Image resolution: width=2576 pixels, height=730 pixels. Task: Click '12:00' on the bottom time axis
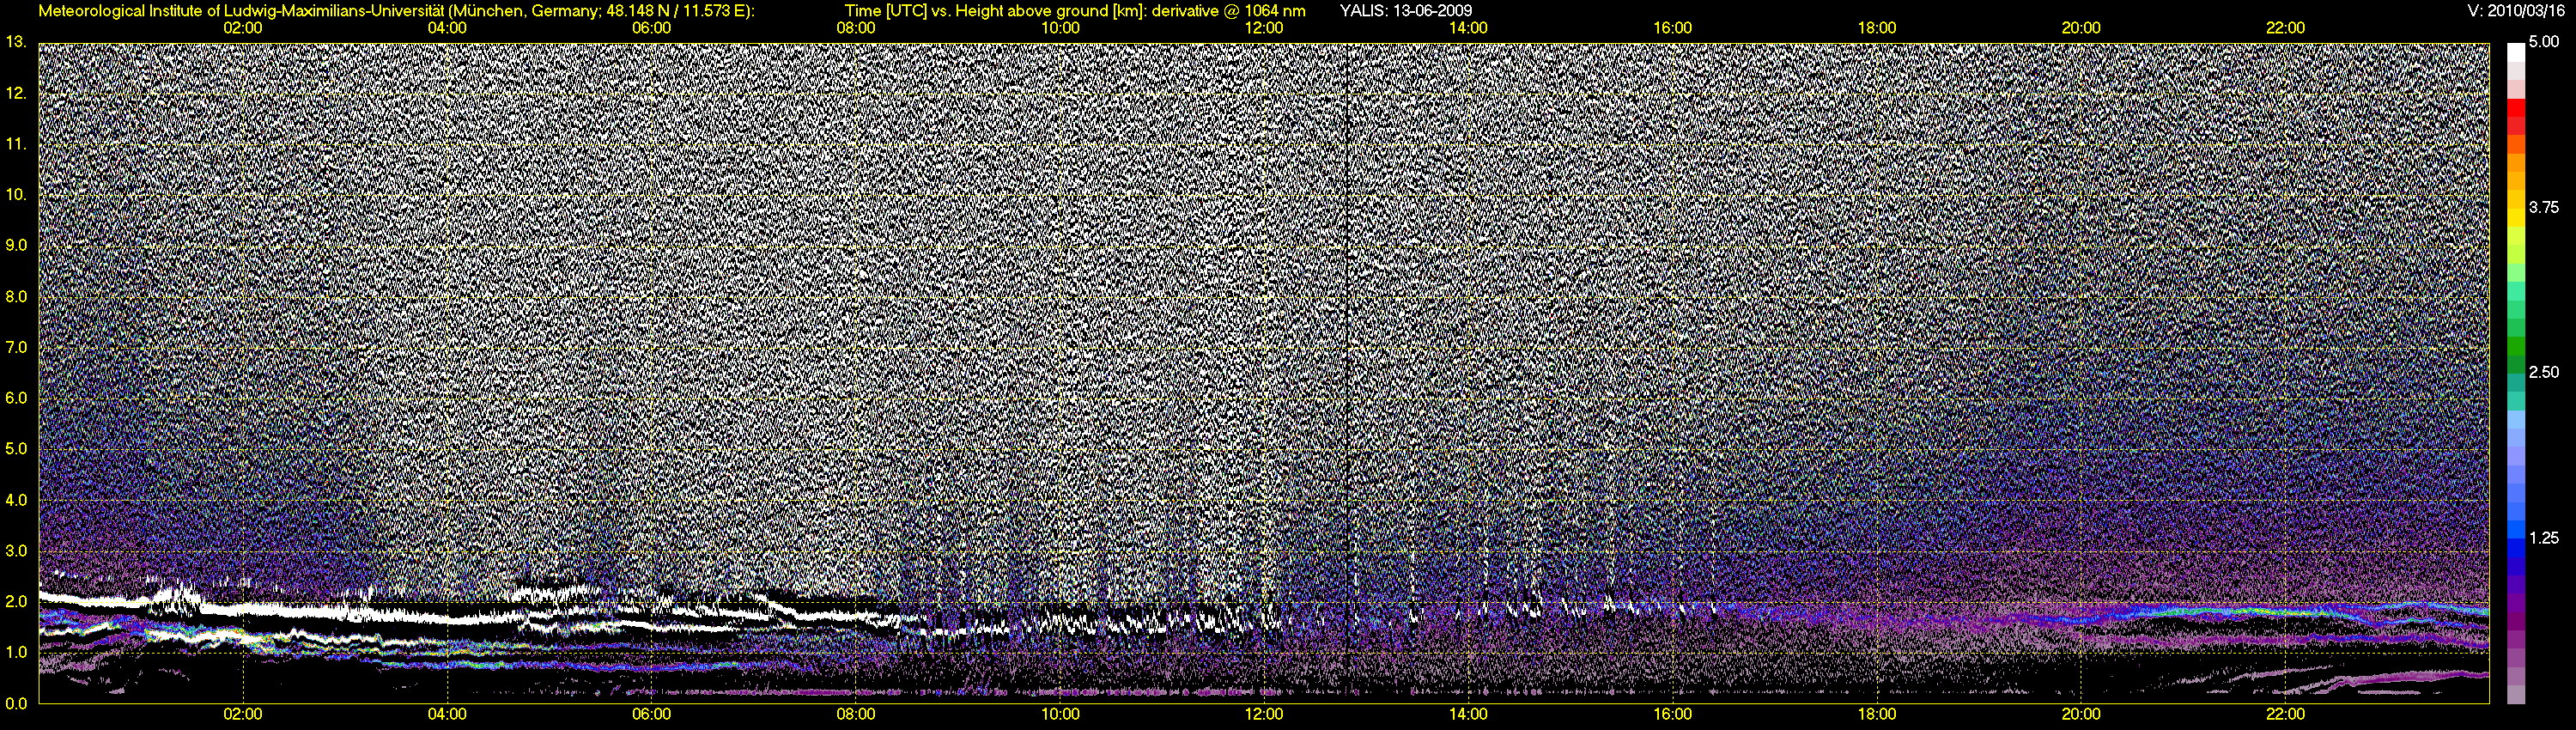(1264, 714)
